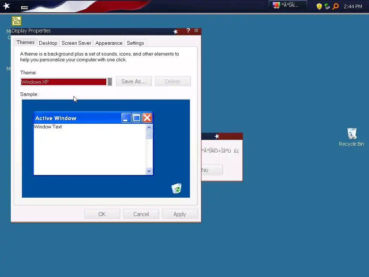Click the help question mark in Display Properties
This screenshot has height=277, width=369.
click(x=188, y=31)
